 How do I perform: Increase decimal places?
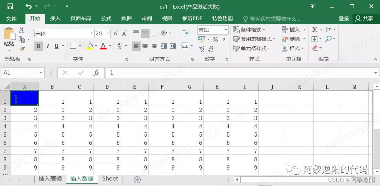202,49
